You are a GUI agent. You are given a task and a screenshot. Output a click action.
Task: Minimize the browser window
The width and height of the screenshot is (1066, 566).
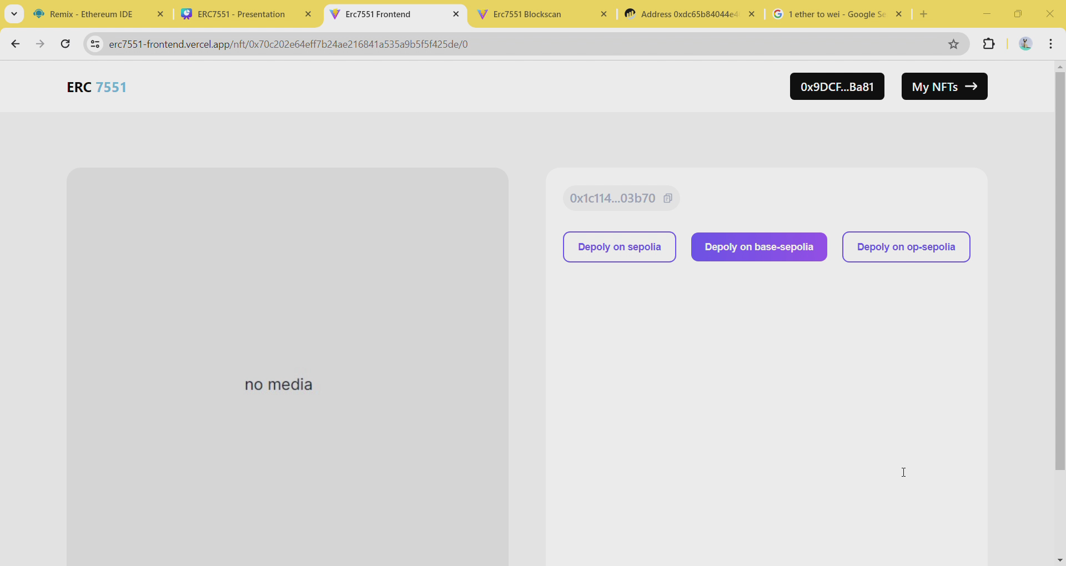point(987,14)
